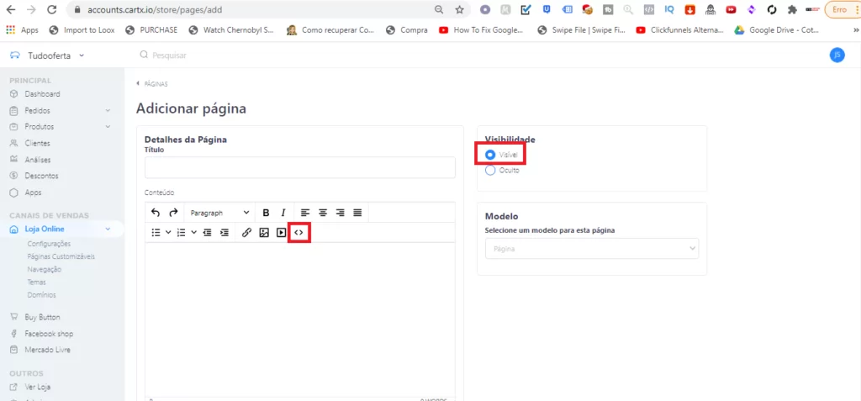
Task: Center align the content text
Action: pyautogui.click(x=323, y=214)
